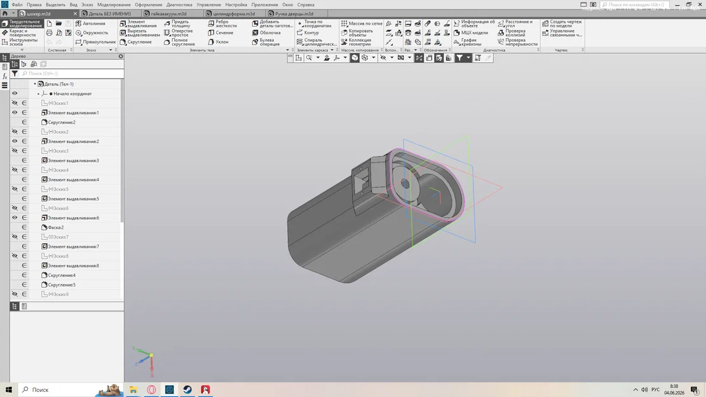Open the tree panel settings gear
This screenshot has width=706, height=397.
[121, 57]
